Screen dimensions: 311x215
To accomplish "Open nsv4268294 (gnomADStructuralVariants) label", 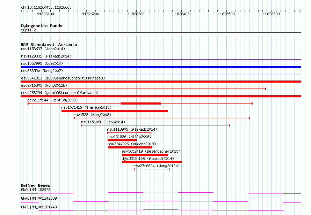I will pos(60,93).
